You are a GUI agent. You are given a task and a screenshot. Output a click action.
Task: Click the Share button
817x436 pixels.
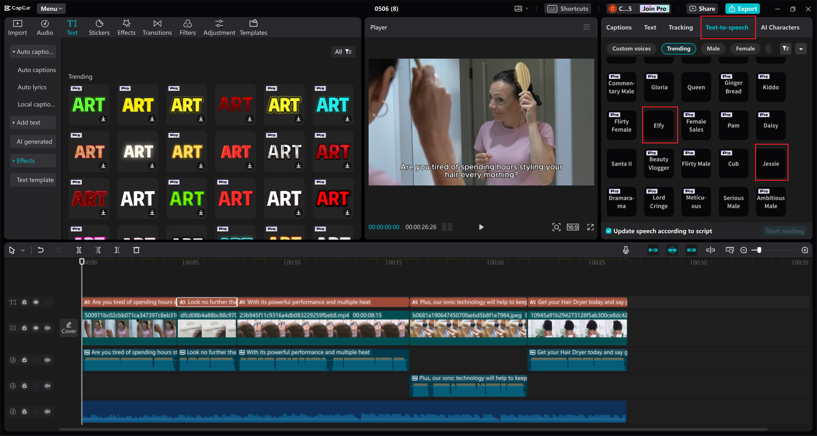[702, 9]
